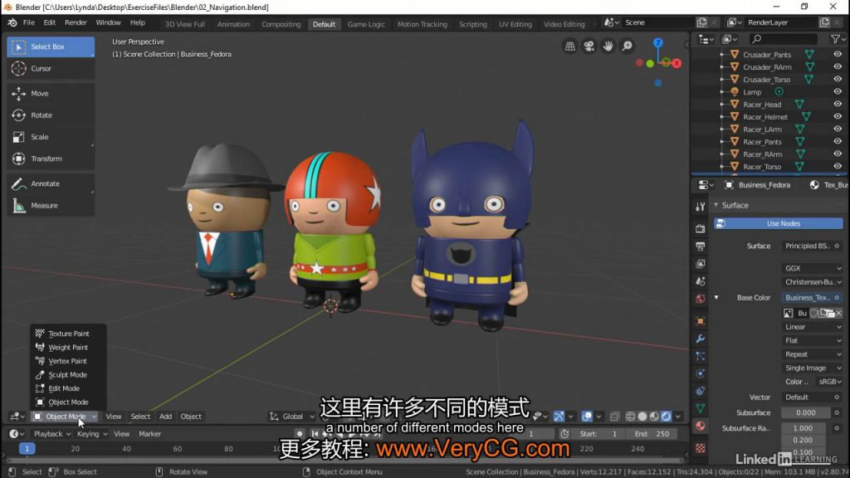Toggle visibility of Racer_Pants
The height and width of the screenshot is (478, 850).
[x=838, y=141]
